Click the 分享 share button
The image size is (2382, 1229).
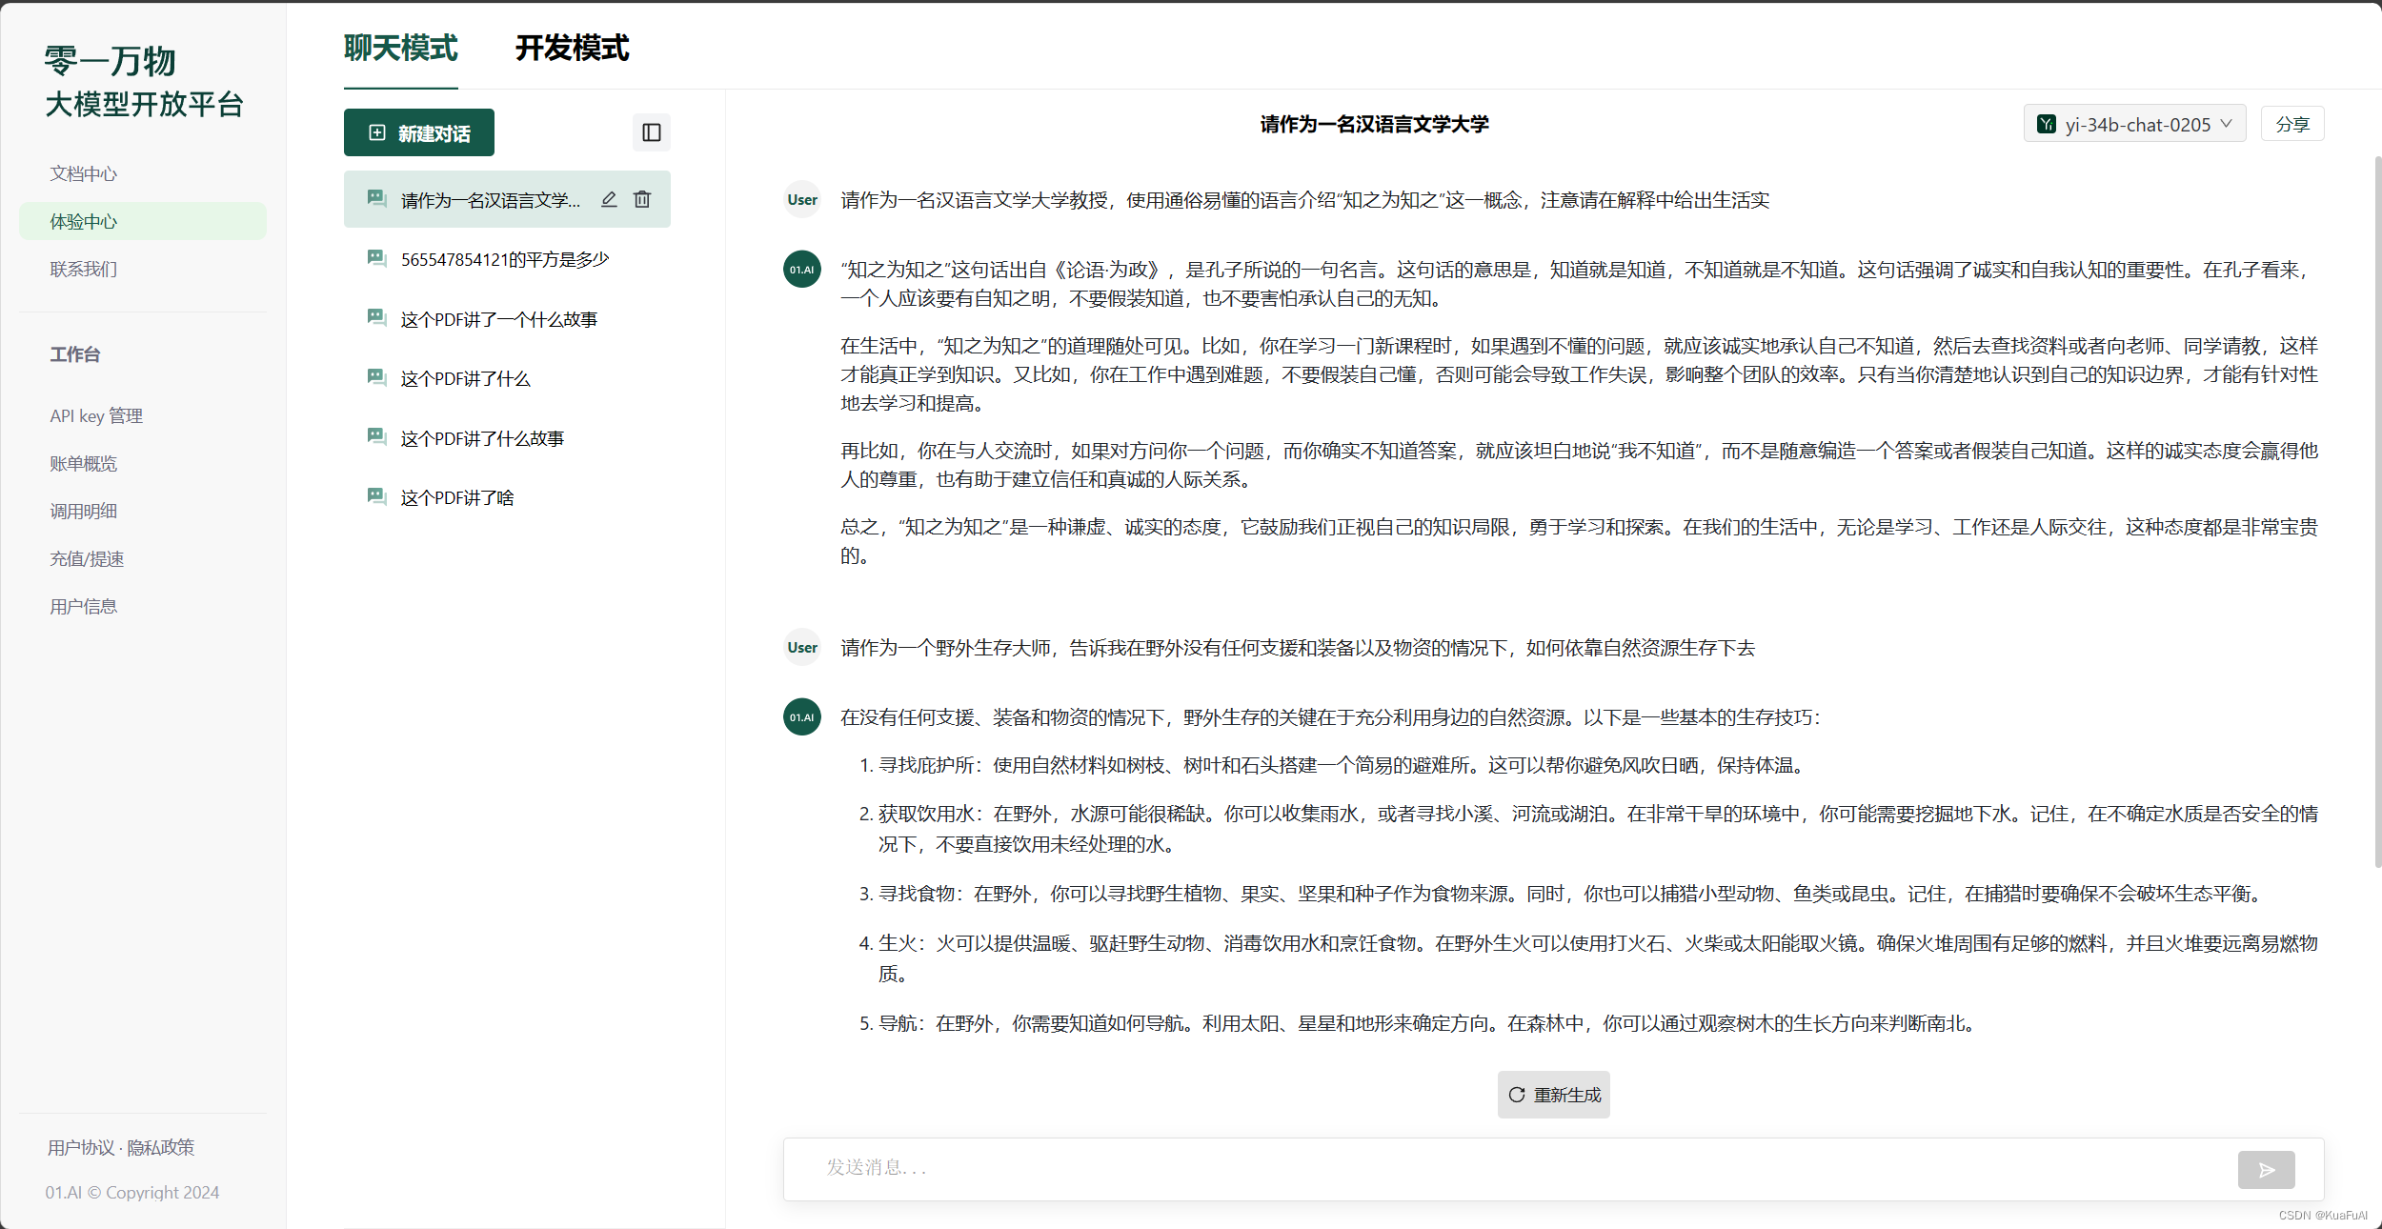pyautogui.click(x=2291, y=124)
